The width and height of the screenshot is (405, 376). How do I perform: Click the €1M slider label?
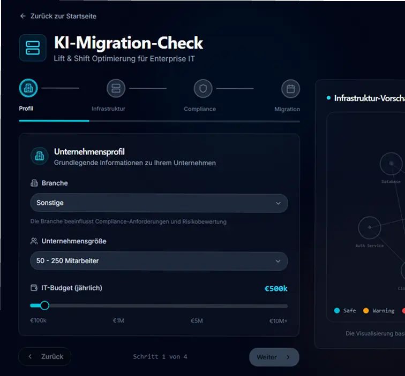tap(118, 320)
